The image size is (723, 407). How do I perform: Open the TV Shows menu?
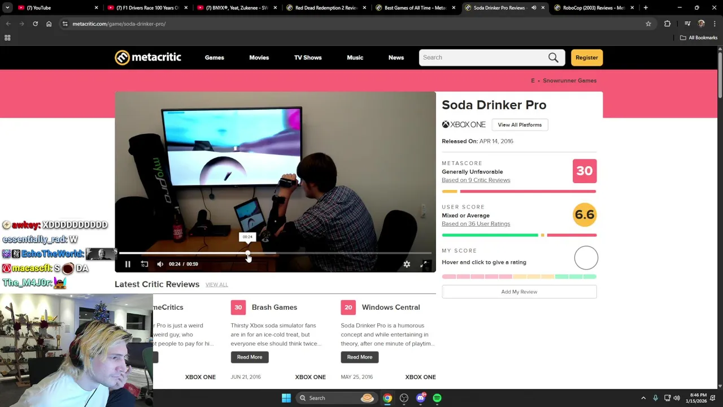tap(308, 58)
